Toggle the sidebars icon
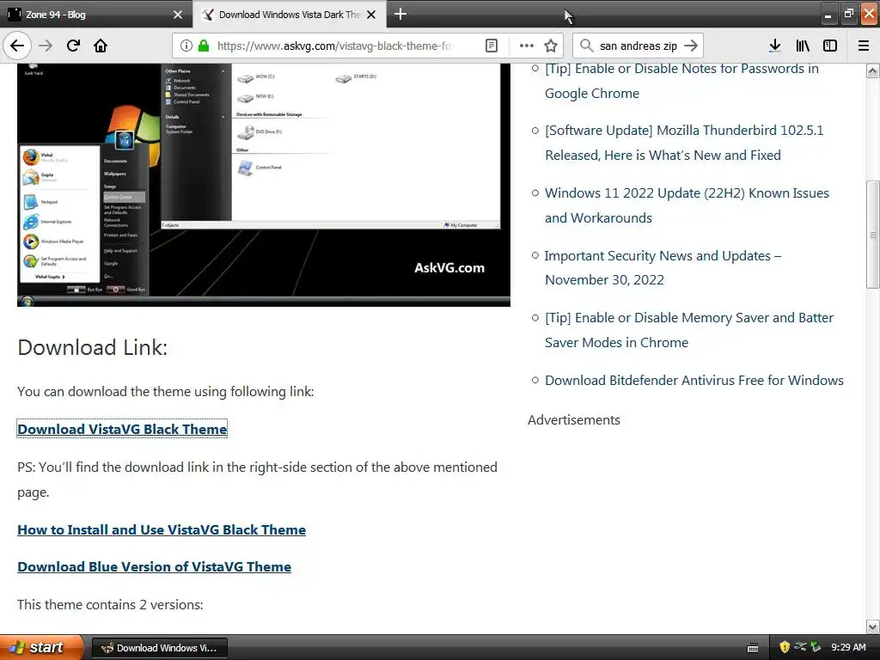This screenshot has height=660, width=880. point(830,46)
